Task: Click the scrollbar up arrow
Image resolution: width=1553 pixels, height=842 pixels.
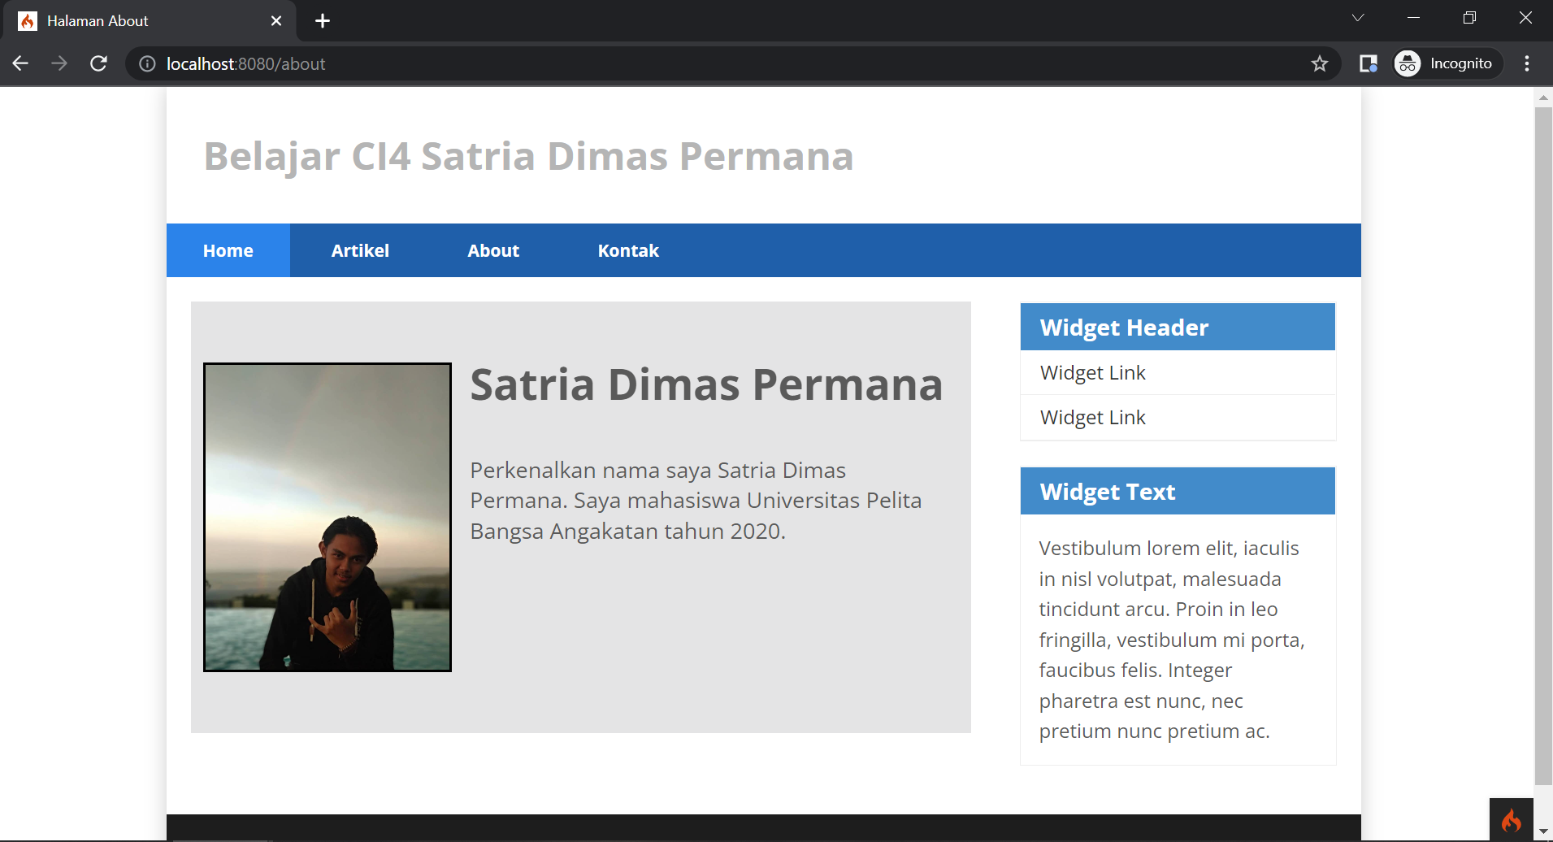Action: [1543, 98]
